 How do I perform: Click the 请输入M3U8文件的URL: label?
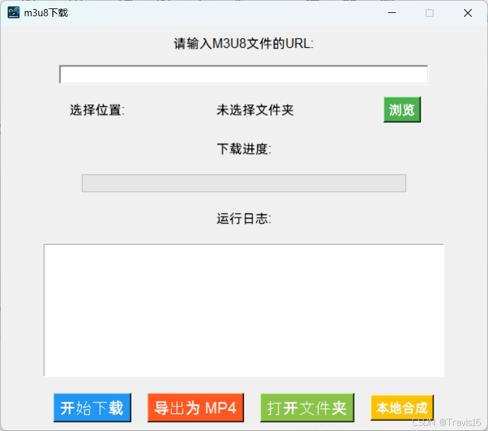pos(244,43)
